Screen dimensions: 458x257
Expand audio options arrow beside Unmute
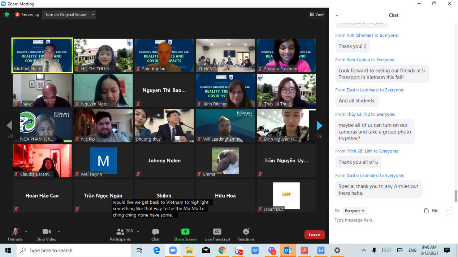coord(26,231)
